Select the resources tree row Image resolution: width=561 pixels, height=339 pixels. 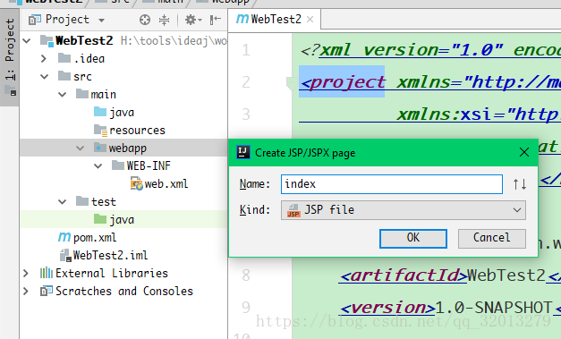pos(123,131)
